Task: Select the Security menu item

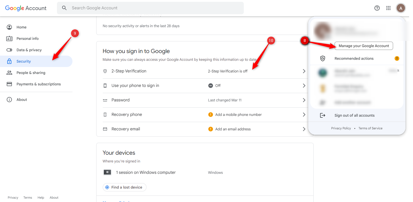Action: click(36, 61)
